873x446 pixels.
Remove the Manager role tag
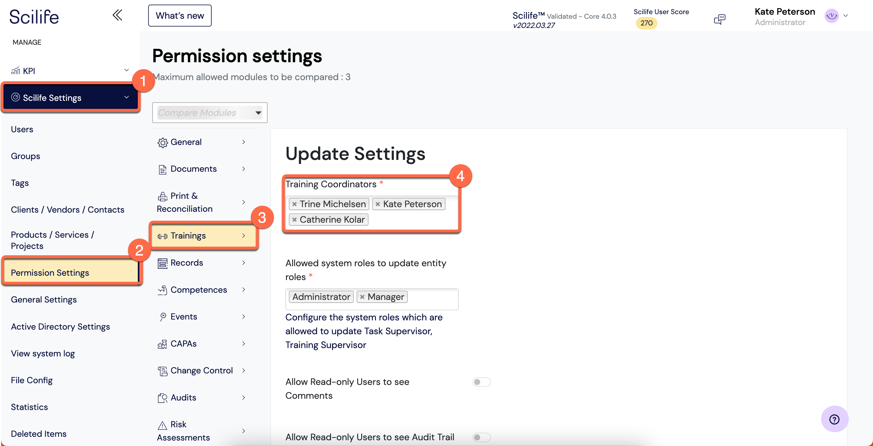(x=362, y=297)
